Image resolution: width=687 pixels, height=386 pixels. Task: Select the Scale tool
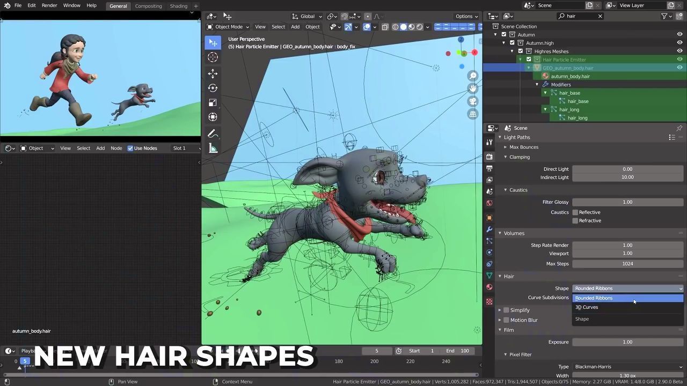coord(213,102)
